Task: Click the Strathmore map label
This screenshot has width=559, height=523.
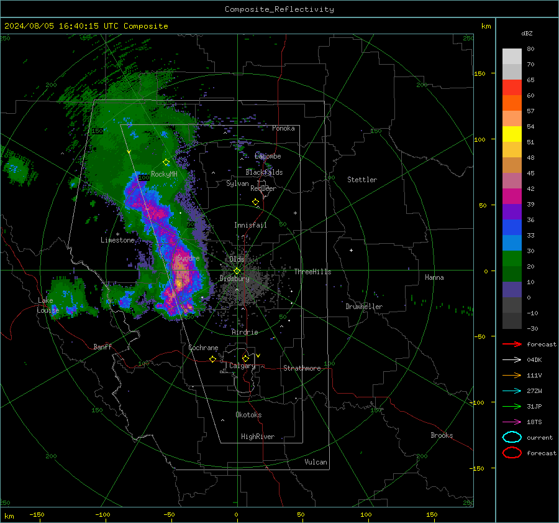Action: pos(302,368)
